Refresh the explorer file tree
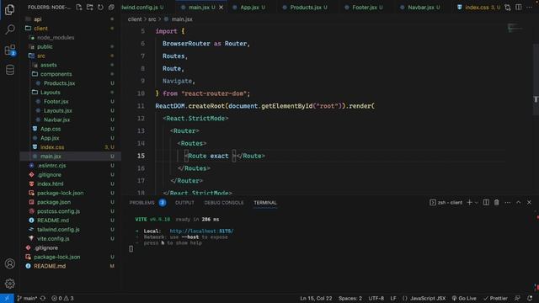The image size is (539, 303). click(x=100, y=8)
